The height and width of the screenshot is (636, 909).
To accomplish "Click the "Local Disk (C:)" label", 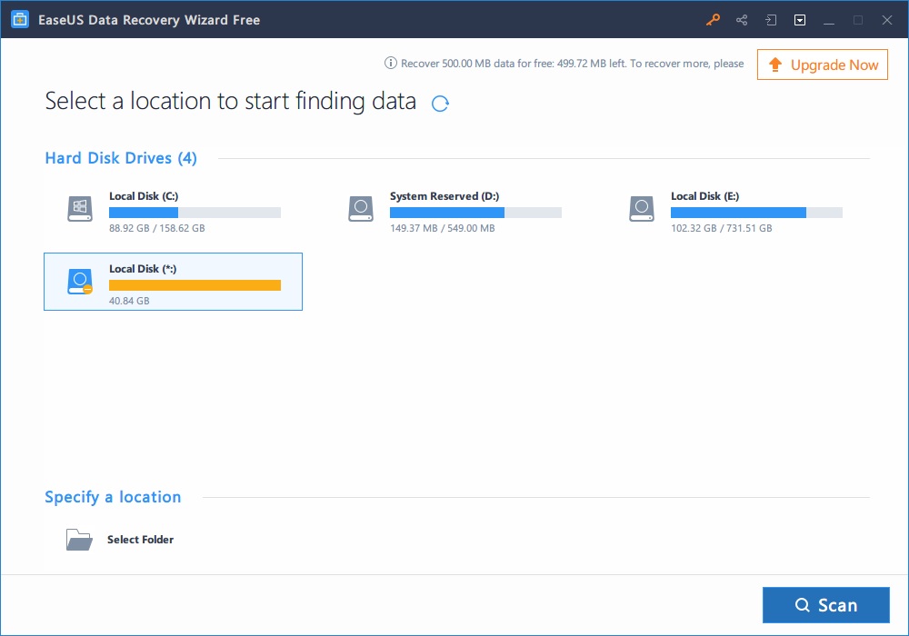I will (144, 196).
